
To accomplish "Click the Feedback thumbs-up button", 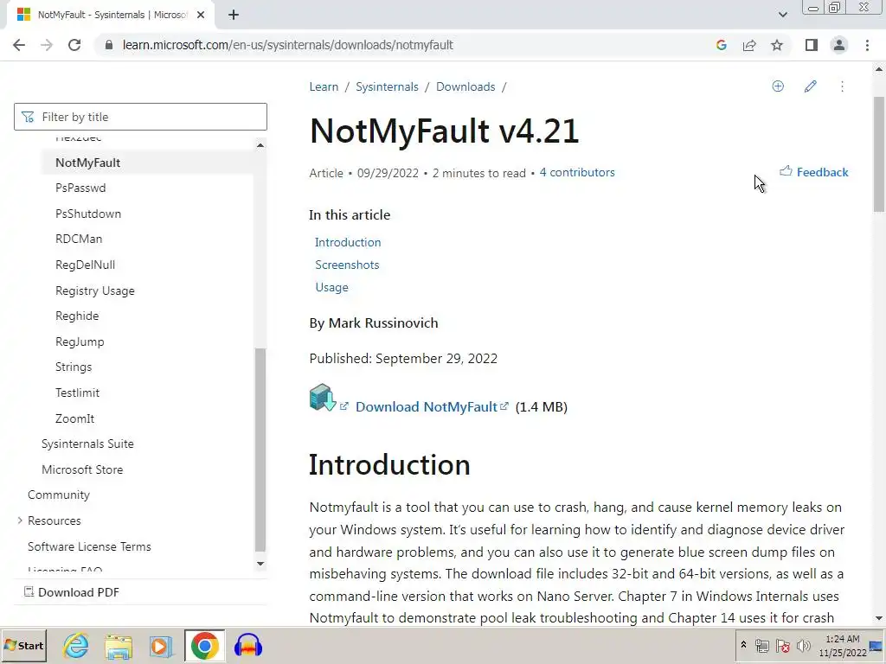I will click(x=813, y=172).
